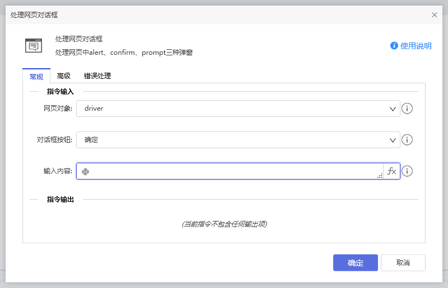Click the 处理网页对话框 command icon
The height and width of the screenshot is (288, 448).
pyautogui.click(x=34, y=45)
